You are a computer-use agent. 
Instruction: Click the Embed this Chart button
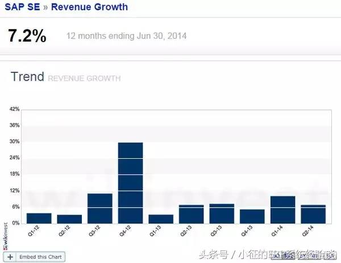39,257
